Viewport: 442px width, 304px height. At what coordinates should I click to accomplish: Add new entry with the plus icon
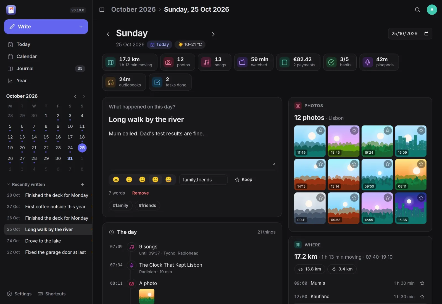[82, 184]
